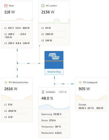Click the PV-Ladegerät sun icon

(x=80, y=83)
